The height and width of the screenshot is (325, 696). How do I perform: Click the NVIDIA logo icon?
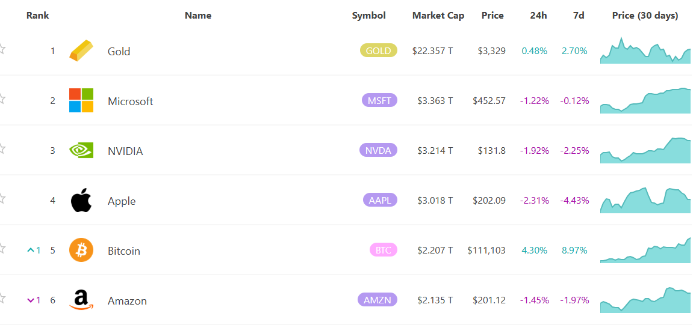[81, 150]
